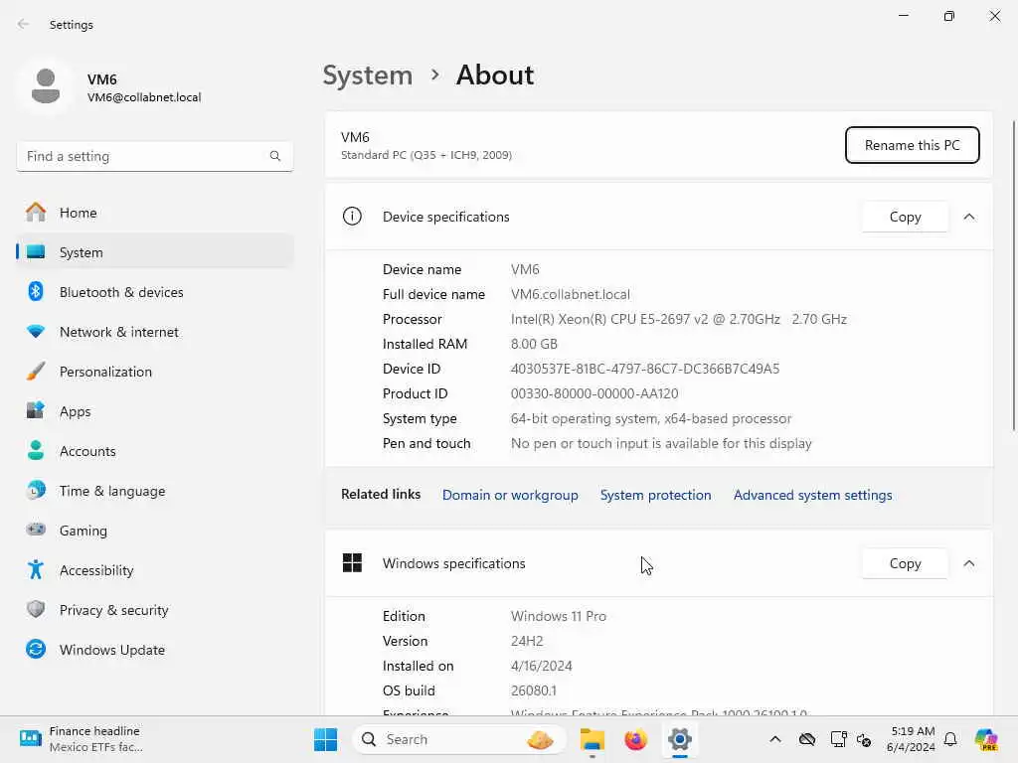Open the notification bell in system tray
Image resolution: width=1018 pixels, height=763 pixels.
[x=950, y=739]
